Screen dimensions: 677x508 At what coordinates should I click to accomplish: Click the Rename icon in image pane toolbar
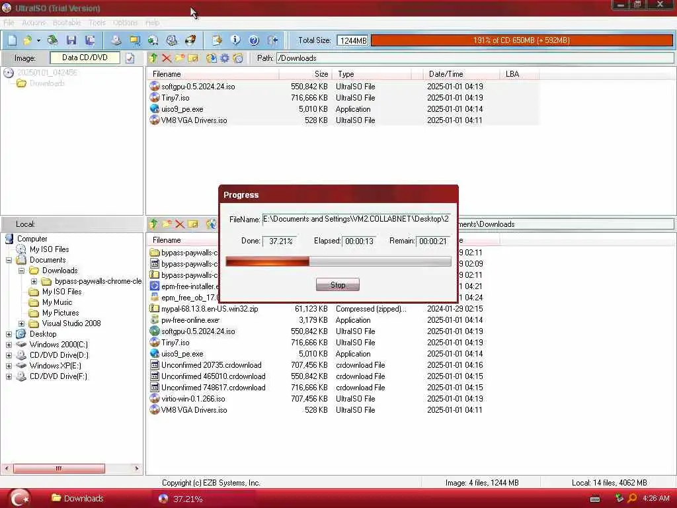tap(193, 58)
